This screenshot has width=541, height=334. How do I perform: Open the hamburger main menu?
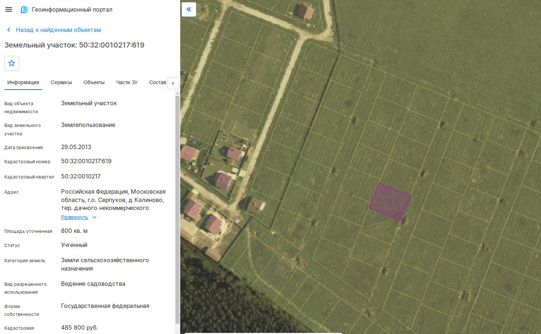click(x=9, y=10)
